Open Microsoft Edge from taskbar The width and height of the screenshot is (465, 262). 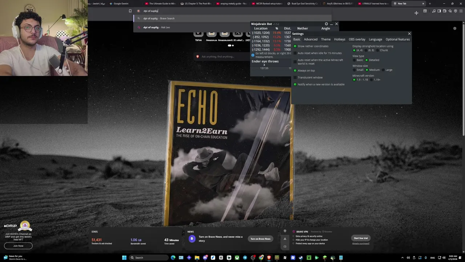pos(173,258)
